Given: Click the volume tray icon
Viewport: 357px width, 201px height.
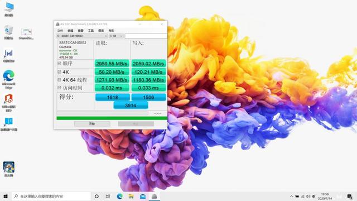Looking at the screenshot, I should [x=308, y=196].
